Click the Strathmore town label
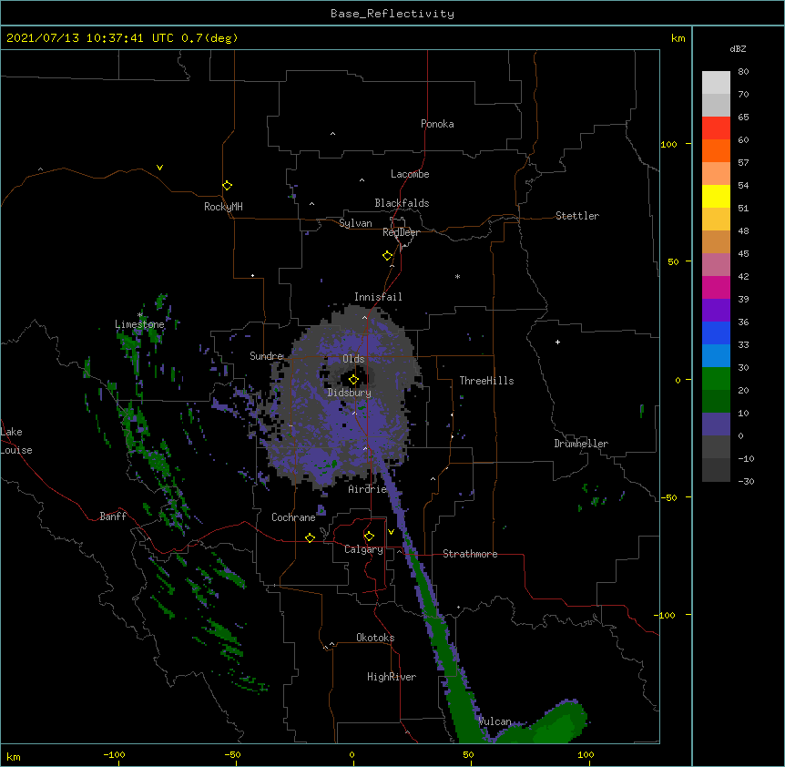The width and height of the screenshot is (785, 767). (x=470, y=554)
